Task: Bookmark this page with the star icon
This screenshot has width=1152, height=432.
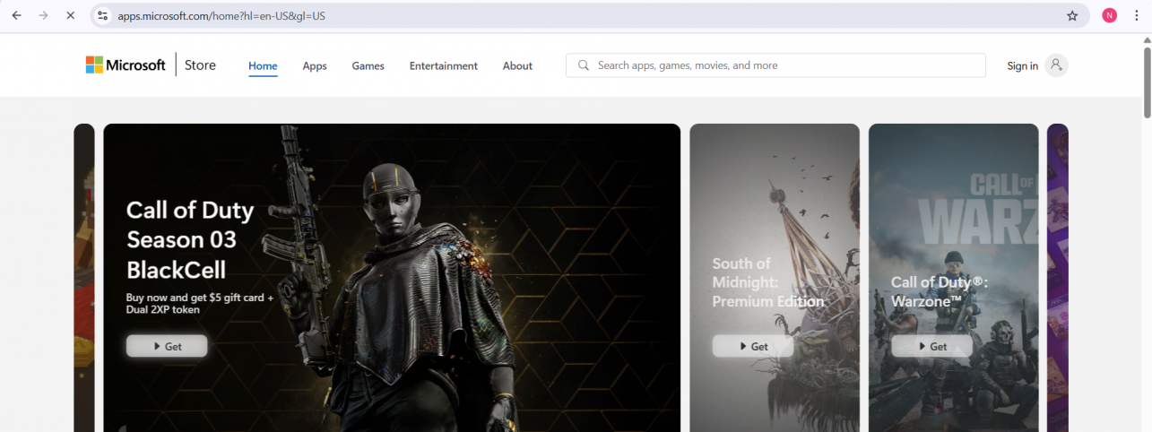Action: pyautogui.click(x=1072, y=15)
